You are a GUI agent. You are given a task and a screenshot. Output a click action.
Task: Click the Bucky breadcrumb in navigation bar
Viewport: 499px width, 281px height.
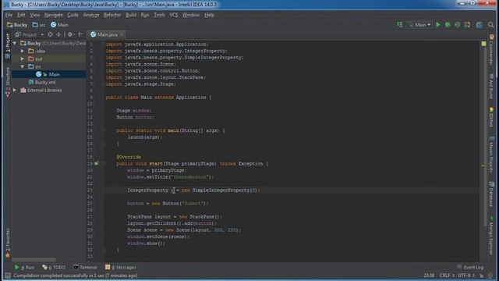(x=17, y=25)
